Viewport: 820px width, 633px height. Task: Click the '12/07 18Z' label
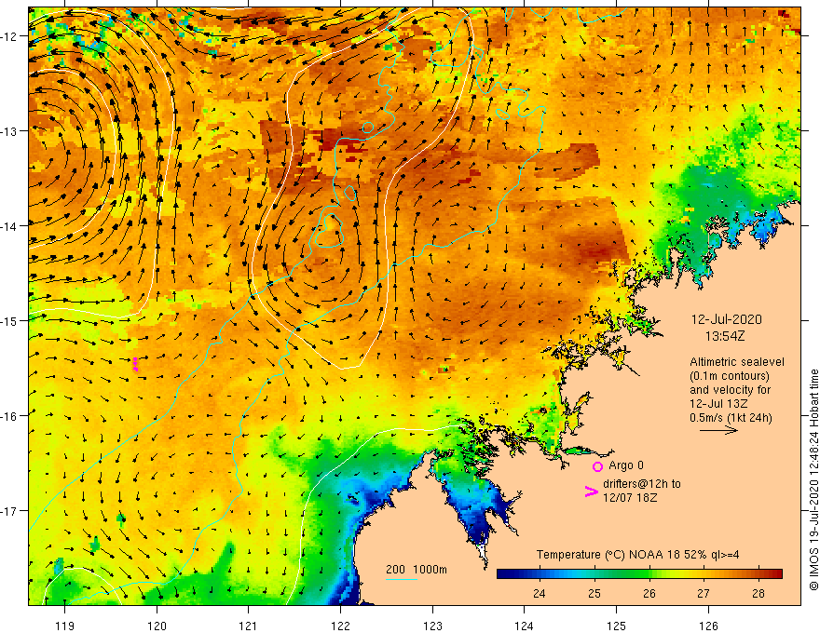[x=630, y=498]
